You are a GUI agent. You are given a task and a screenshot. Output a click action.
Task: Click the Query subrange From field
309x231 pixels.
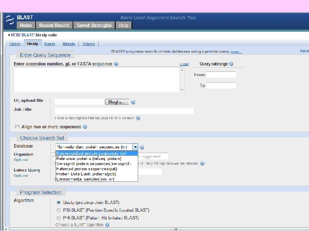tap(221, 74)
